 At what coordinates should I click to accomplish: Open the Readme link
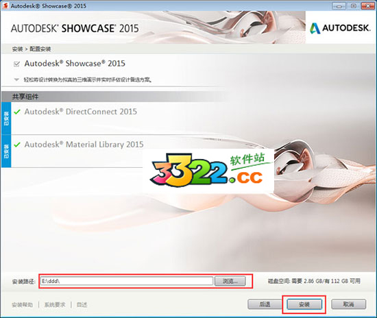click(x=82, y=305)
